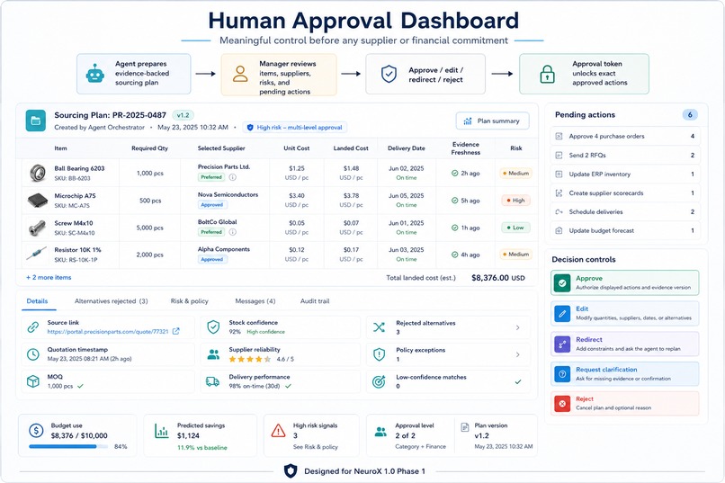This screenshot has width=725, height=483.
Task: Click the question mark Request clarification icon
Action: point(562,374)
